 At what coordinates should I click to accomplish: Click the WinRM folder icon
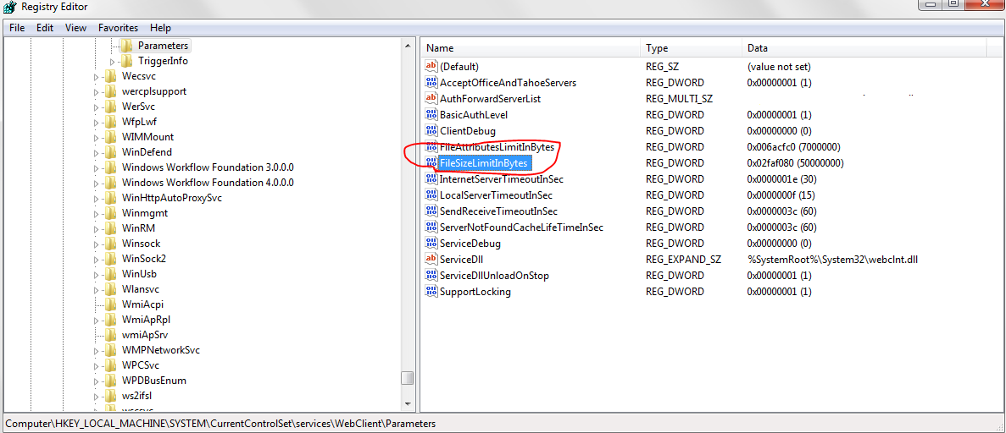point(110,228)
